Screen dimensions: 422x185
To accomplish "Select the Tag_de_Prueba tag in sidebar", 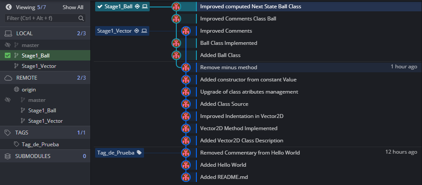I will 40,145.
